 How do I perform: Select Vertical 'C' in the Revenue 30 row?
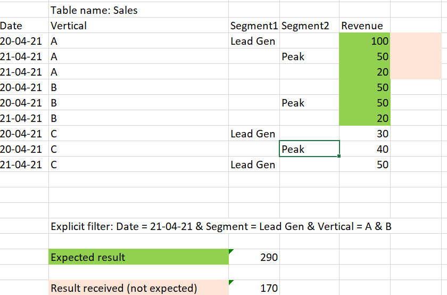point(138,134)
